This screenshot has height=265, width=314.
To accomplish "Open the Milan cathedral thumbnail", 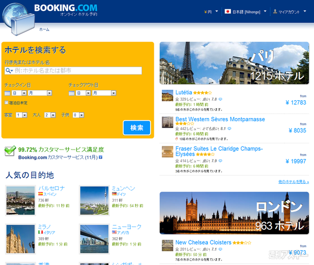I will tap(20, 239).
